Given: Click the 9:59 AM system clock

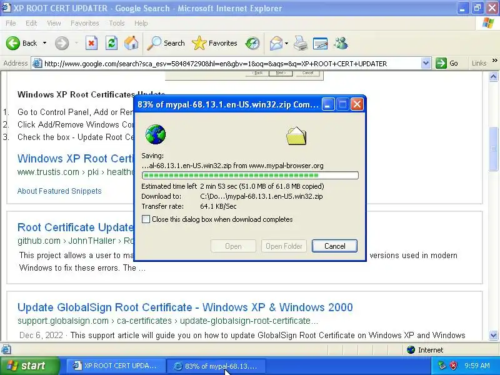Looking at the screenshot, I should (477, 366).
